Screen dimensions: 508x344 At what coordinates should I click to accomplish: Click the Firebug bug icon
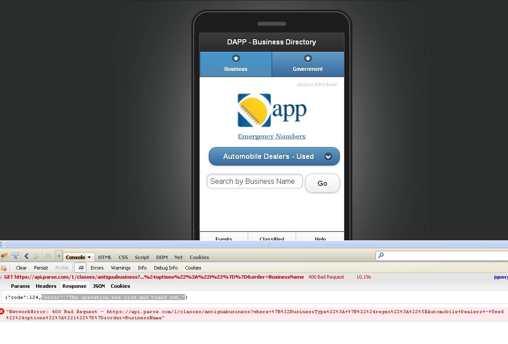coord(4,256)
